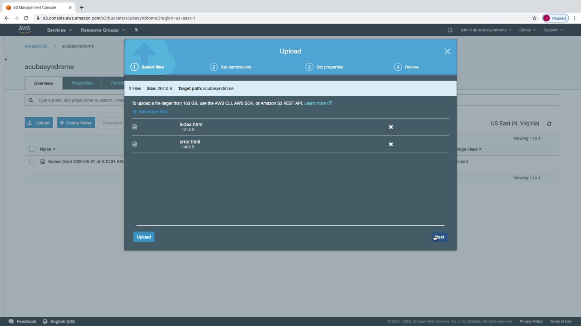
Task: Click the Feedback button
Action: click(22, 321)
